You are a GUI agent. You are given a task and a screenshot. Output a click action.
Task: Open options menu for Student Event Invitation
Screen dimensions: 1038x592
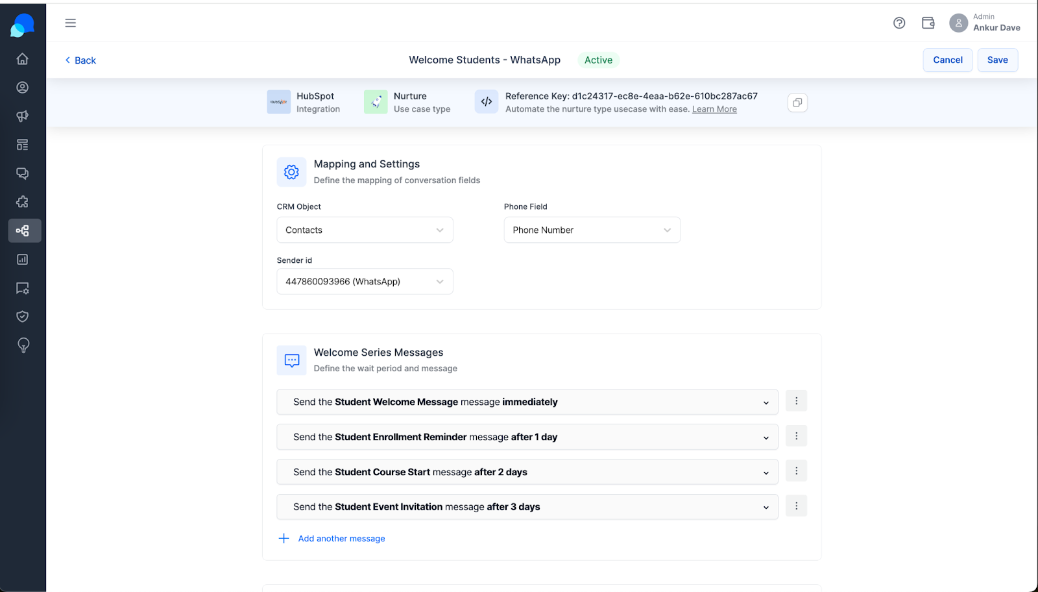pyautogui.click(x=797, y=506)
